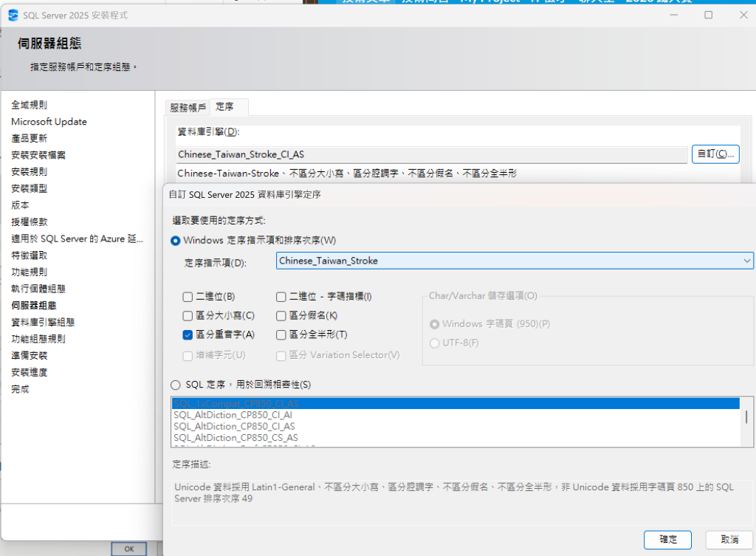
Task: Click the 安裝進度 step in sidebar
Action: click(30, 373)
